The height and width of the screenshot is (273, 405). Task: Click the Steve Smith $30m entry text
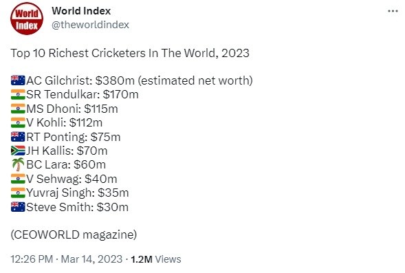tap(77, 207)
